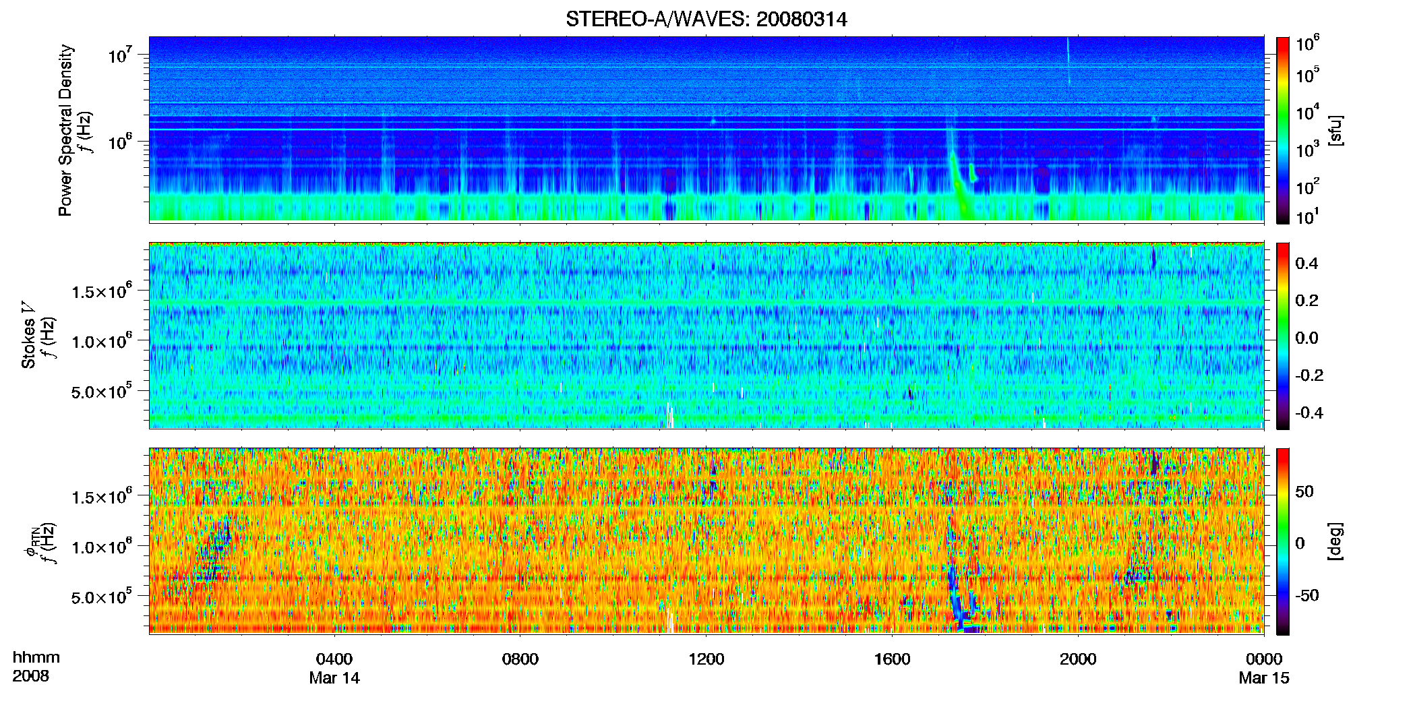This screenshot has width=1413, height=728.
Task: Click the Power Spectral Density color bar
Action: tap(1283, 130)
